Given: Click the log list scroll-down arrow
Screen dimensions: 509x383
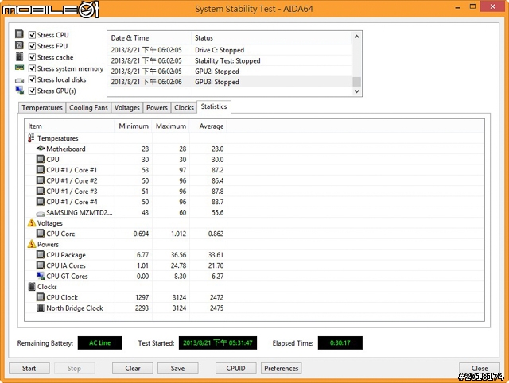Looking at the screenshot, I should coord(356,91).
